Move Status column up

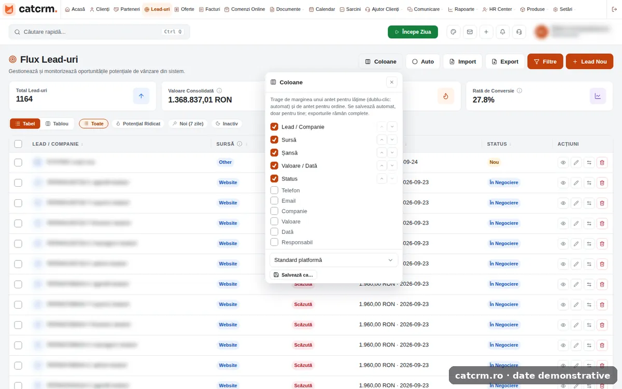click(x=381, y=178)
